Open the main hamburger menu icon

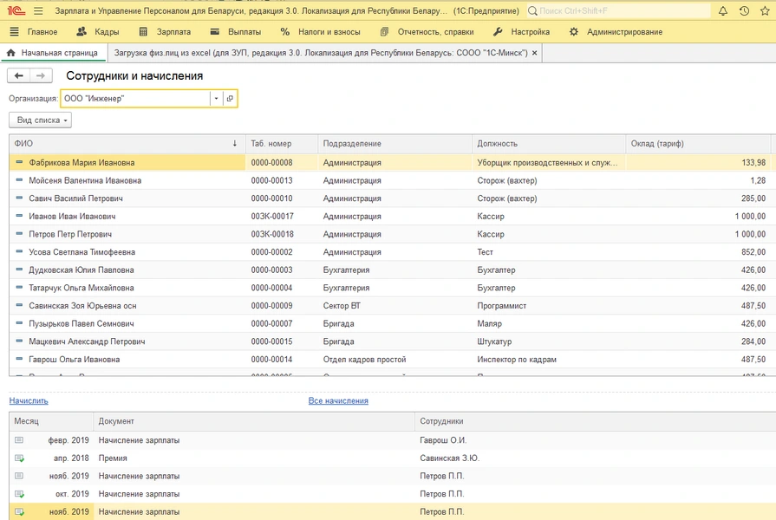(x=38, y=11)
